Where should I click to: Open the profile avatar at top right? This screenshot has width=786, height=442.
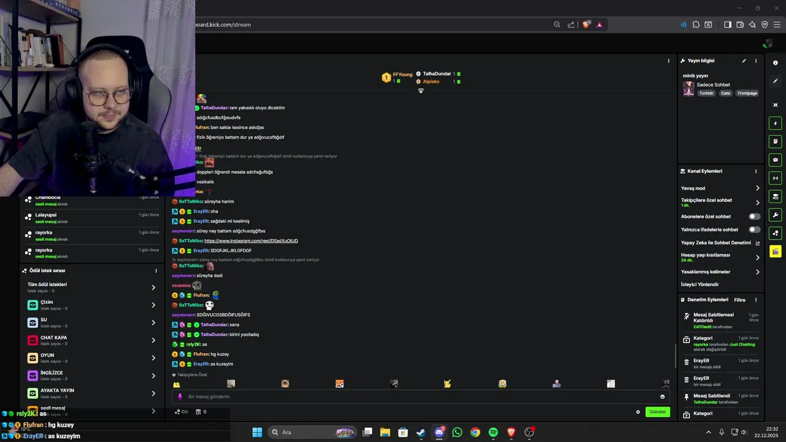pyautogui.click(x=767, y=44)
